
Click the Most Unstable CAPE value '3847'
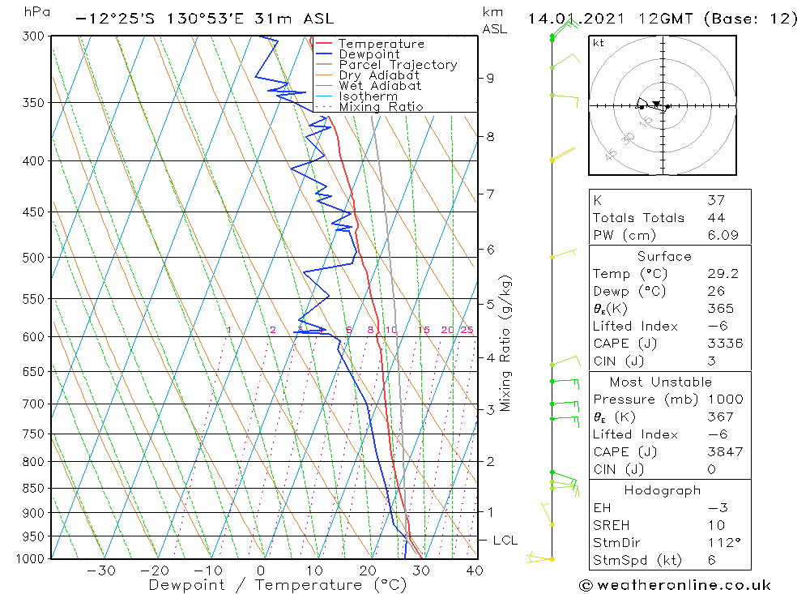click(x=725, y=452)
